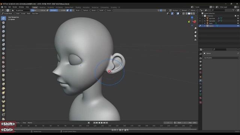Select rendered viewport shading mode
Image resolution: width=240 pixels, height=135 pixels.
pyautogui.click(x=194, y=13)
